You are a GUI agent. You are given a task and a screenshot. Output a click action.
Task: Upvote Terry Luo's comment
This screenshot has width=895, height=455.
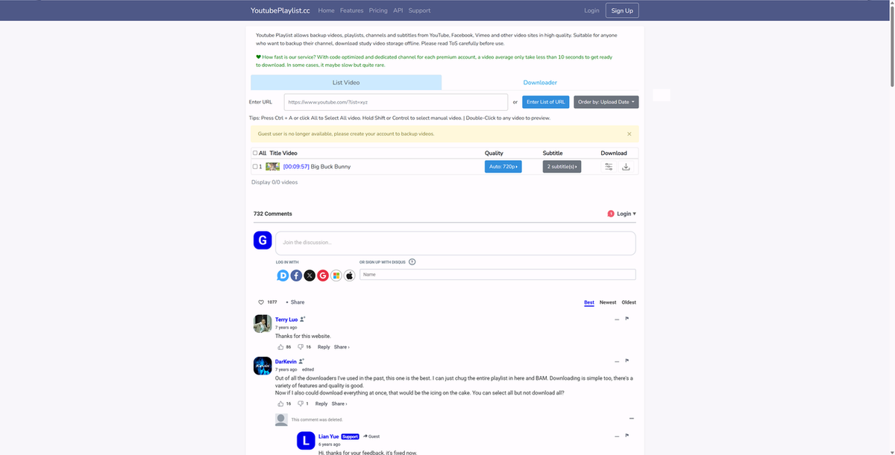(x=280, y=347)
